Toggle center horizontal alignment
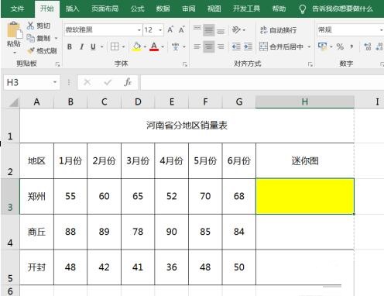 click(x=209, y=46)
